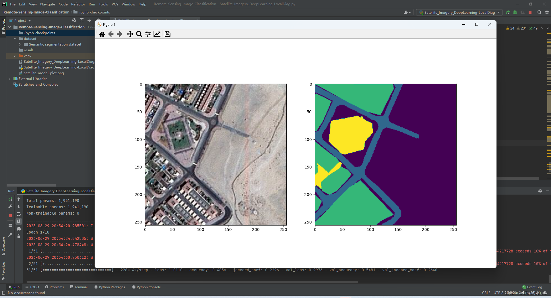Stop the running program from top toolbar
This screenshot has width=551, height=298.
click(x=530, y=12)
